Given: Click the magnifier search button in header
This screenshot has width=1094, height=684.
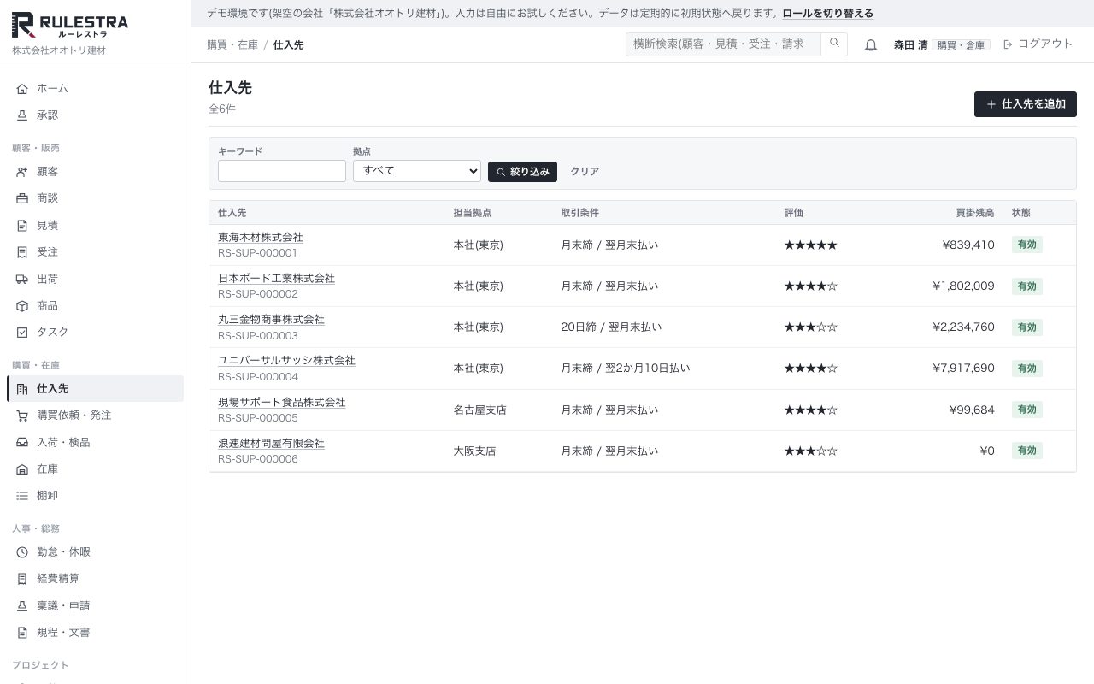Looking at the screenshot, I should click(x=834, y=44).
